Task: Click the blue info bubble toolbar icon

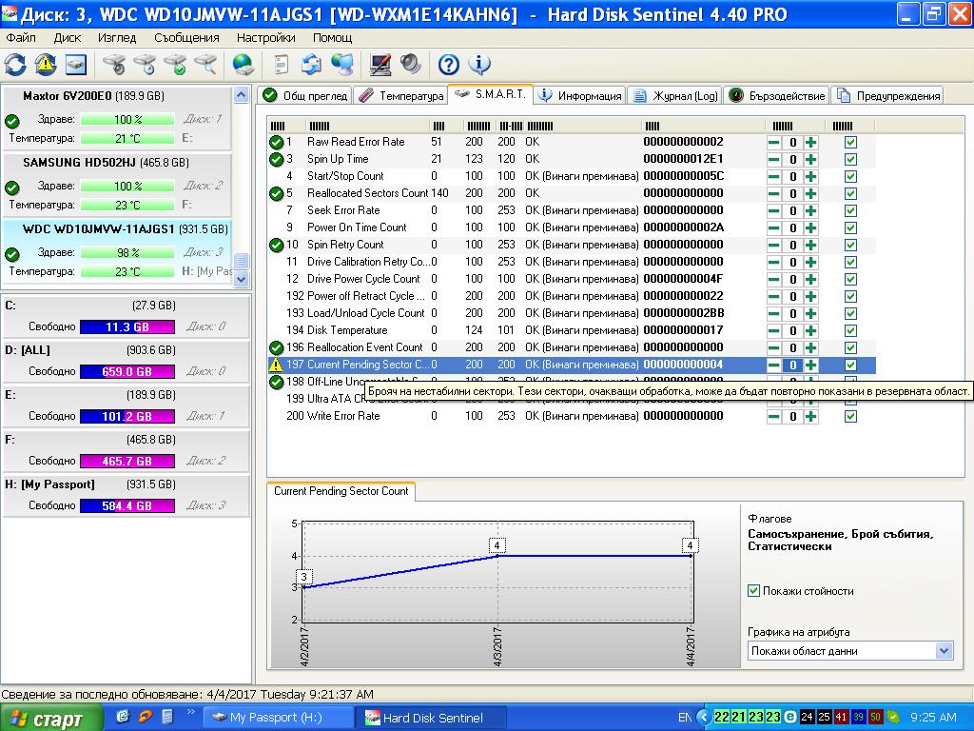Action: [479, 65]
